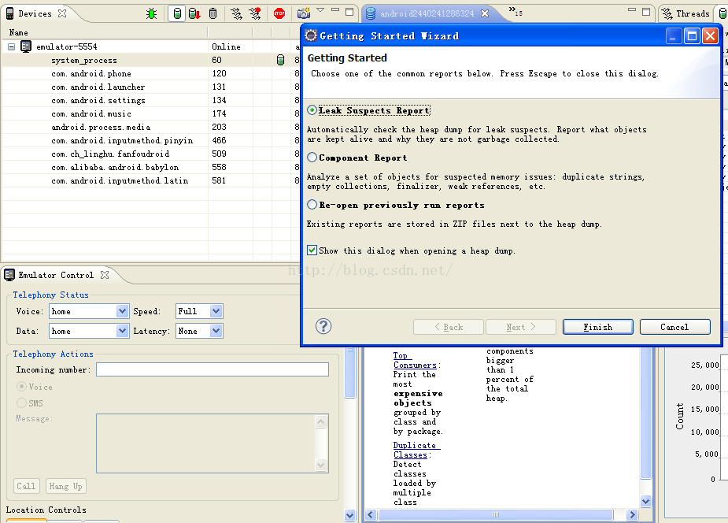Select the Leak Suspects Report option
Screen dimensions: 728x523
312,110
